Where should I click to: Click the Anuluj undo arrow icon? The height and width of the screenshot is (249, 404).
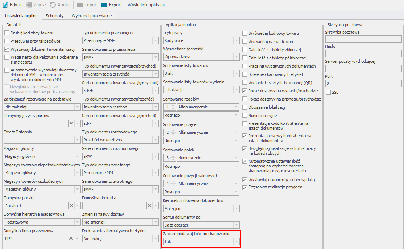53,5
